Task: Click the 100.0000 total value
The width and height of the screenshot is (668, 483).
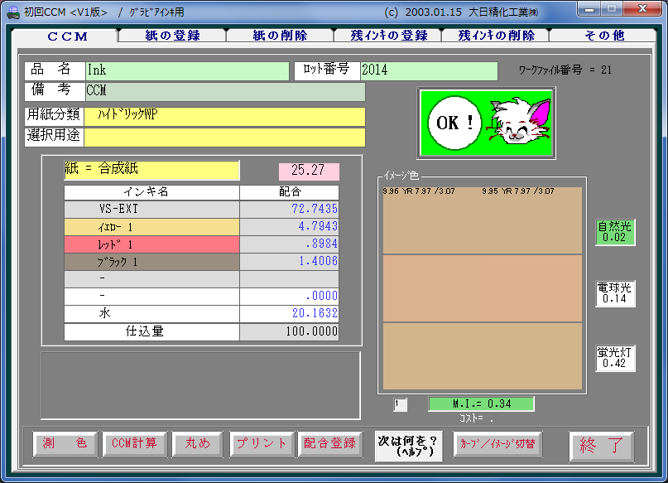Action: 289,331
